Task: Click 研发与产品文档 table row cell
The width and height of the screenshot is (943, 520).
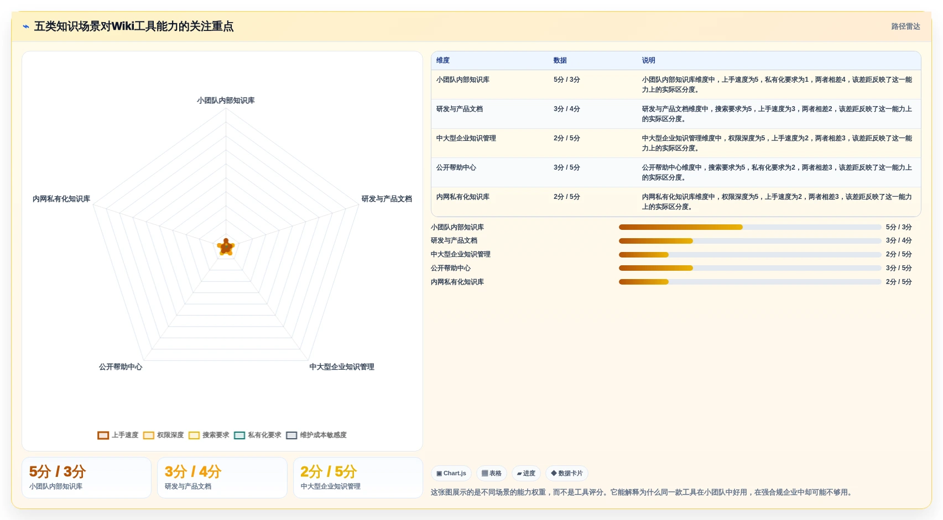Action: tap(460, 109)
